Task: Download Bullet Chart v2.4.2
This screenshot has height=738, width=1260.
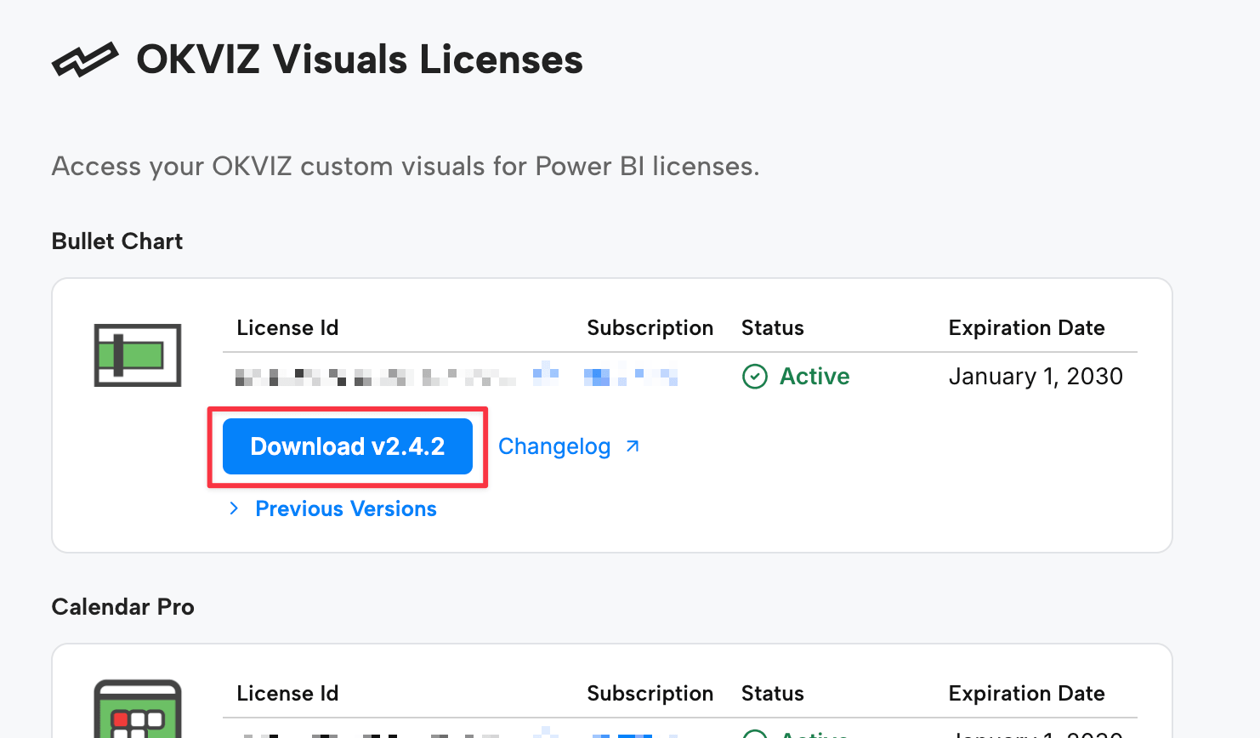Action: pyautogui.click(x=347, y=446)
